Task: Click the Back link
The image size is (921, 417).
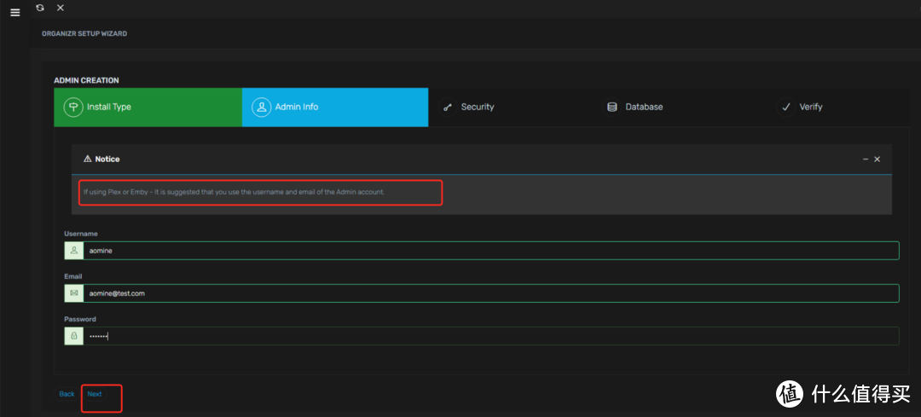Action: tap(67, 394)
